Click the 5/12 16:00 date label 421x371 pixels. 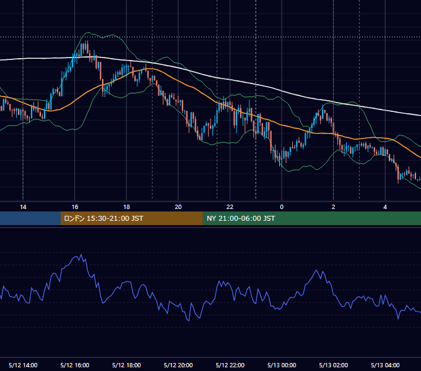tap(75, 365)
